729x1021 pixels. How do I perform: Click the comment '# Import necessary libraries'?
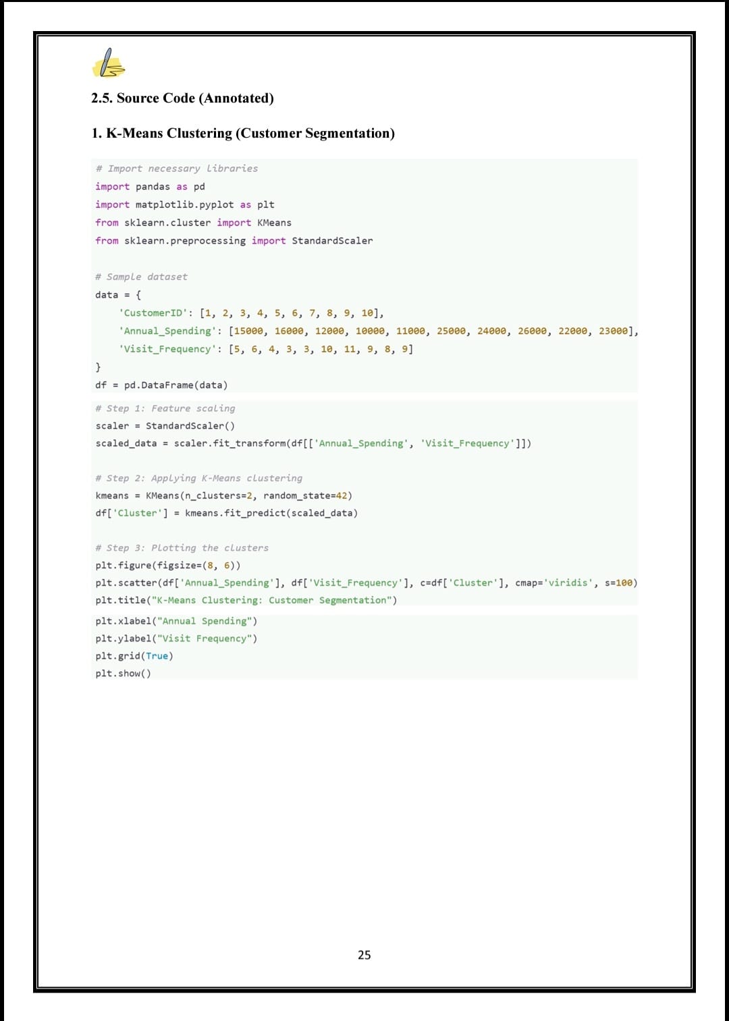177,169
